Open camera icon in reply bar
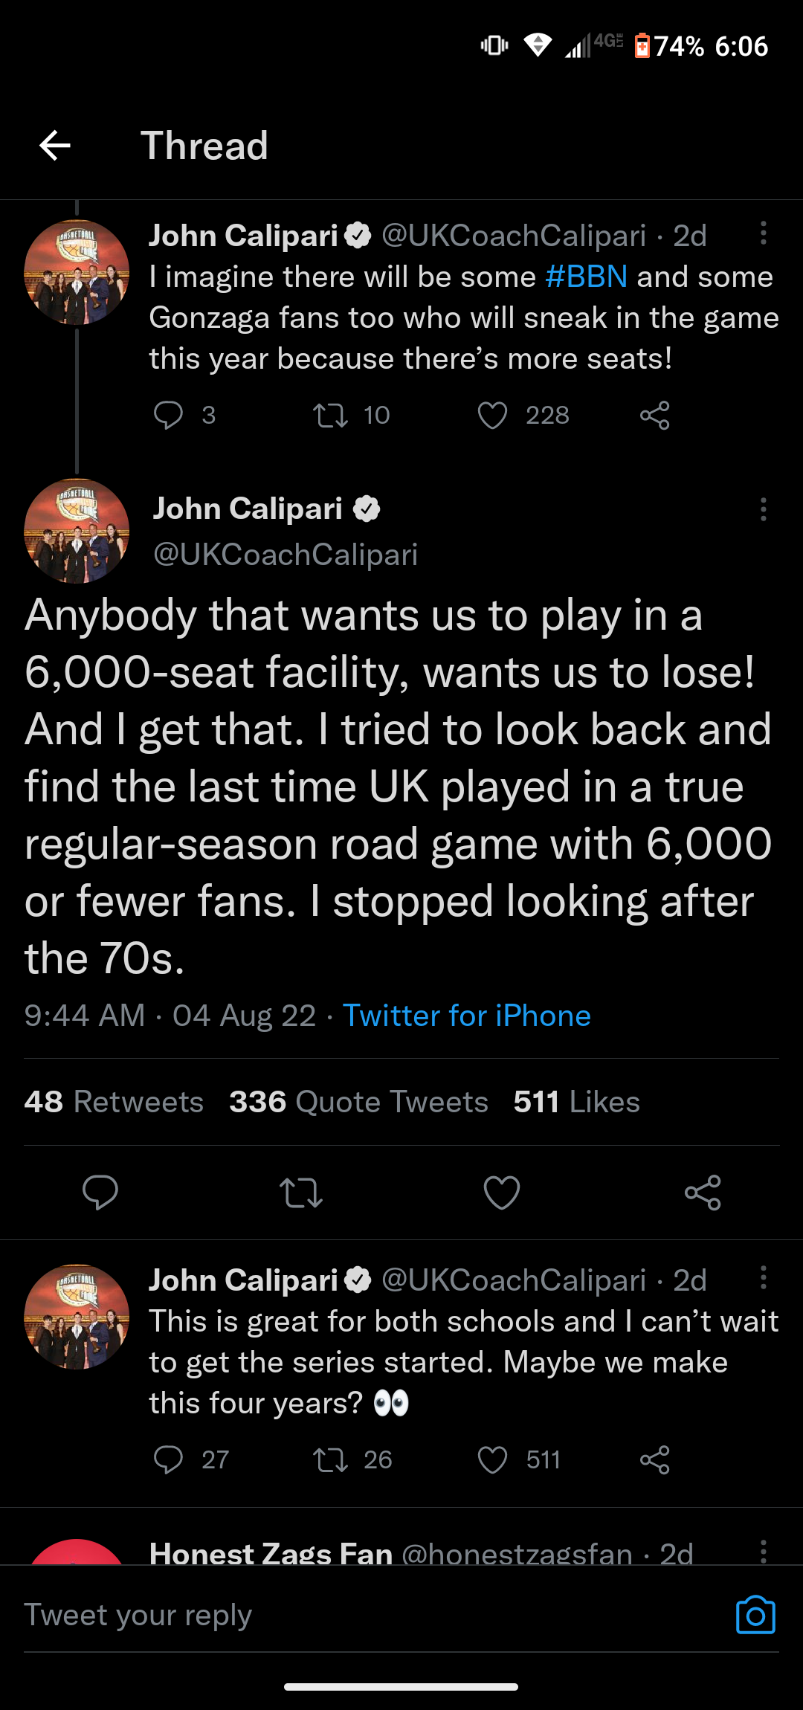Screen dimensions: 803x1710 755,1615
